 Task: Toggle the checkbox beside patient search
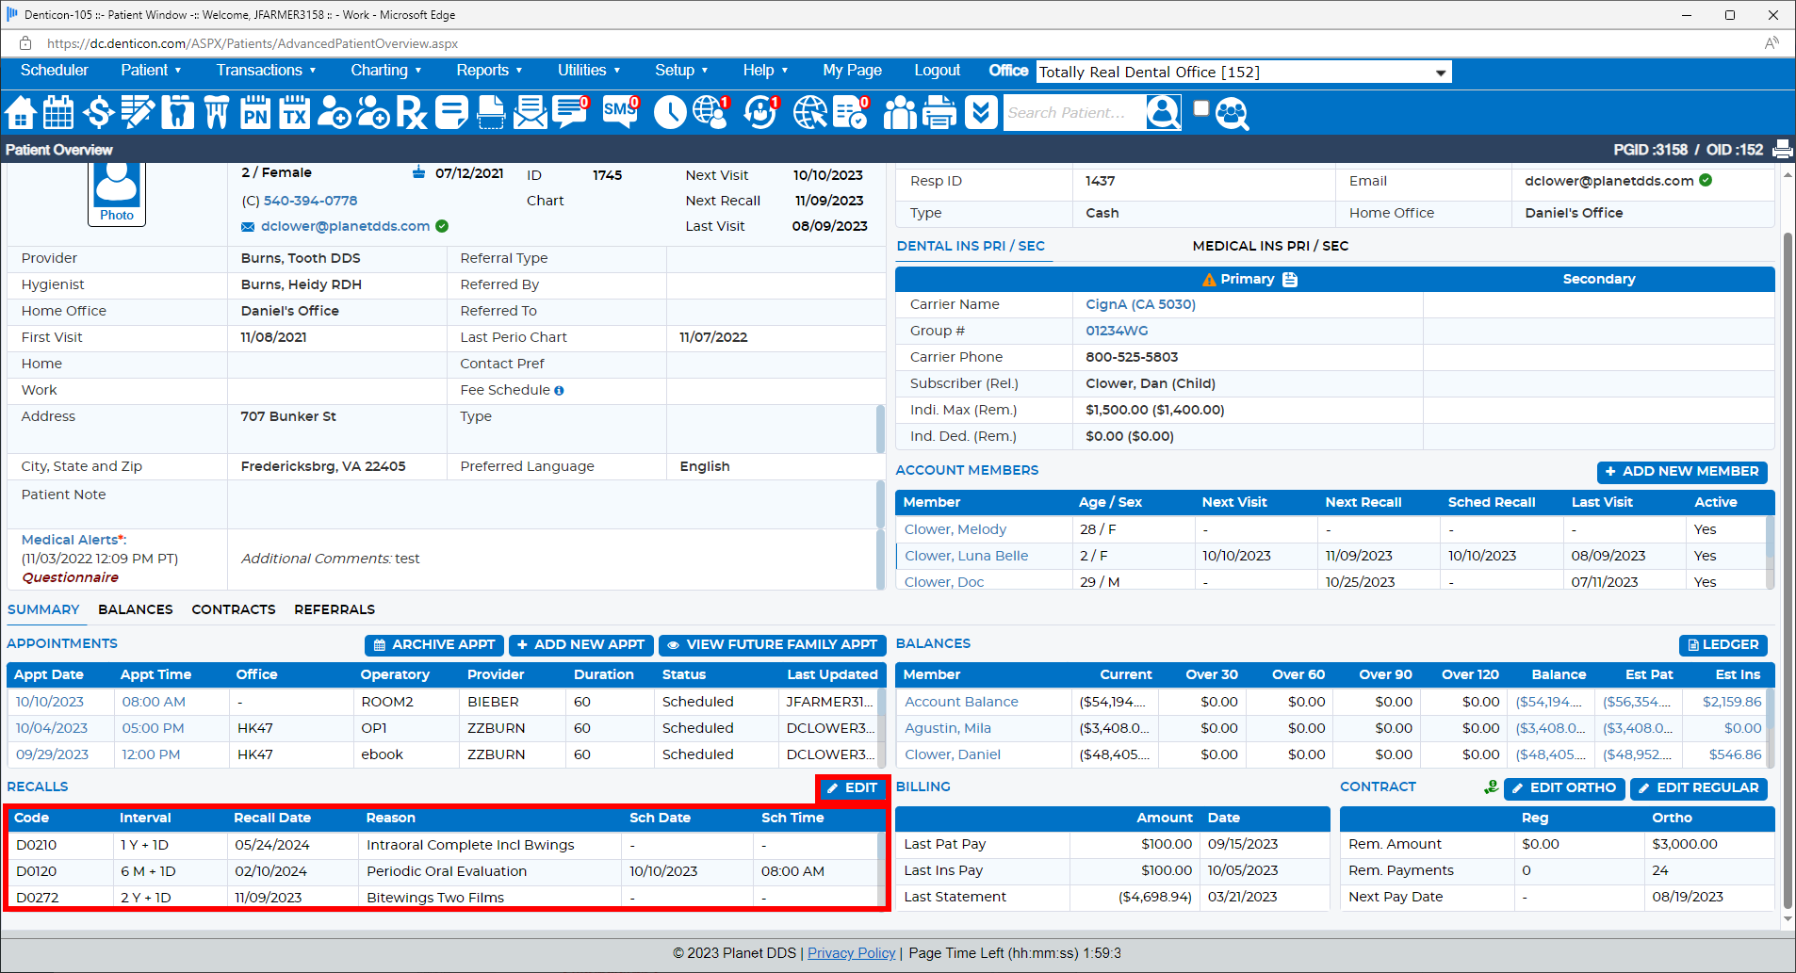[1201, 109]
